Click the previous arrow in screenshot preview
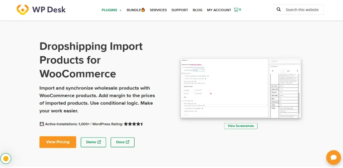The width and height of the screenshot is (343, 168). (273, 71)
